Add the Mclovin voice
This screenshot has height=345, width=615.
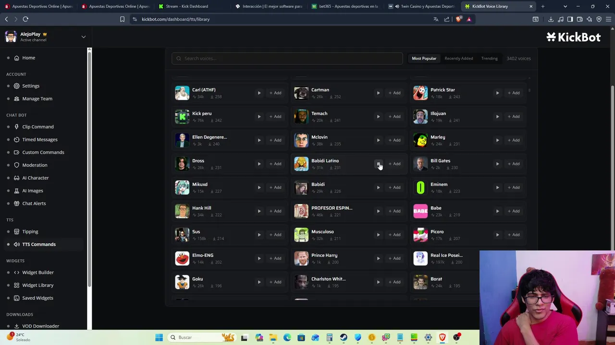click(394, 140)
